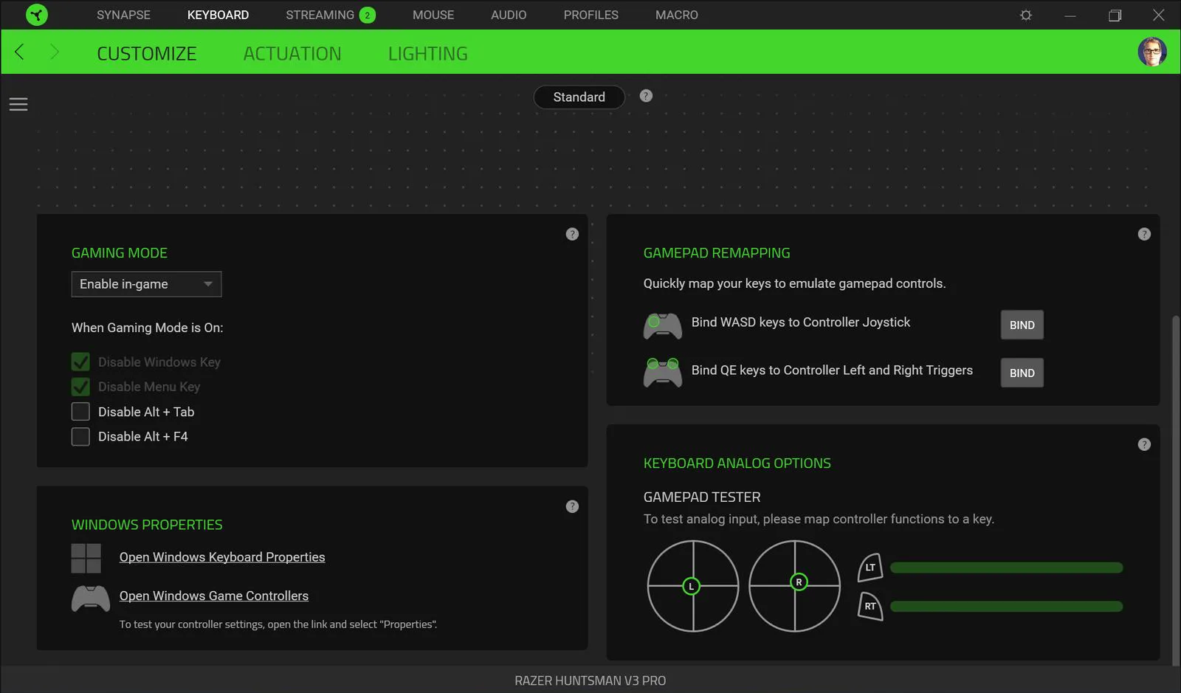Select the Keyboard tab
This screenshot has width=1181, height=693.
click(x=218, y=15)
